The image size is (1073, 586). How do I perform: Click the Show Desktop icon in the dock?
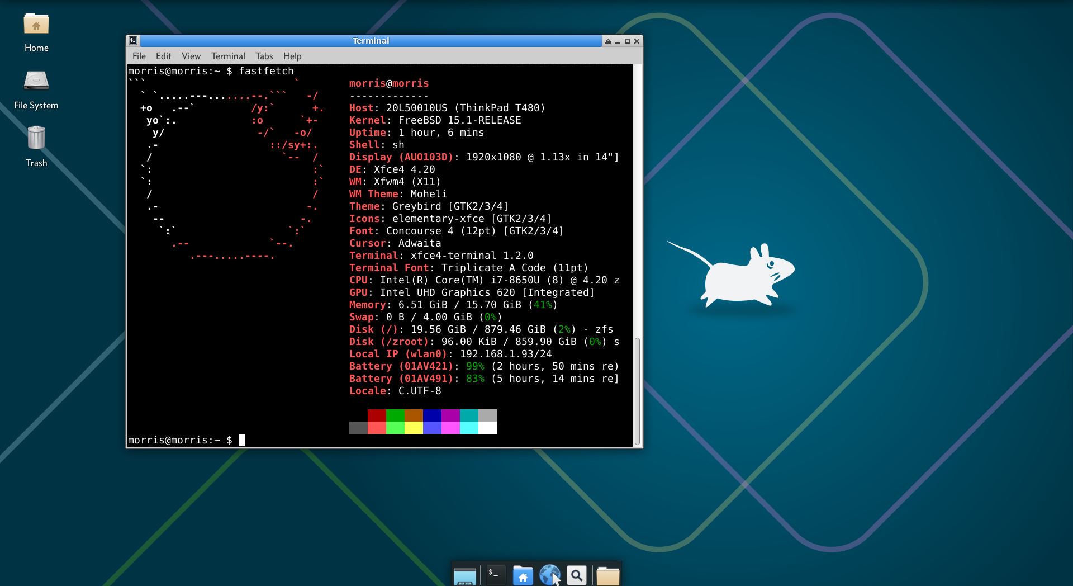click(465, 575)
